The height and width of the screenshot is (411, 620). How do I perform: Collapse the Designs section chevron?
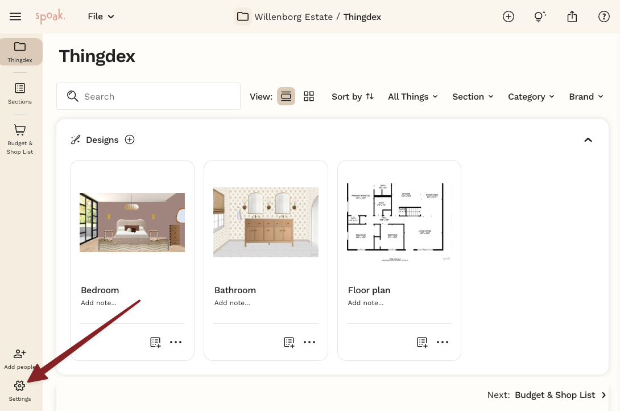588,139
